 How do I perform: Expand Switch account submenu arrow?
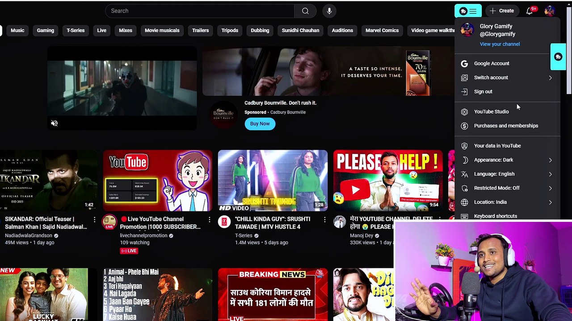pos(550,78)
